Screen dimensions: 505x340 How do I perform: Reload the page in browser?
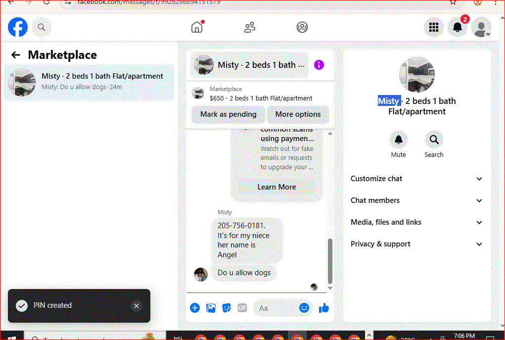click(46, 2)
